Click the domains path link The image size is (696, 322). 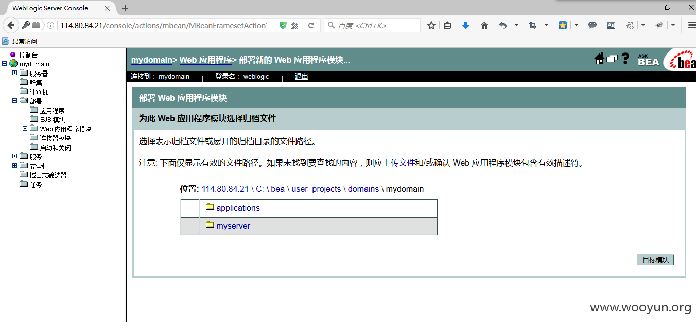pyautogui.click(x=363, y=189)
